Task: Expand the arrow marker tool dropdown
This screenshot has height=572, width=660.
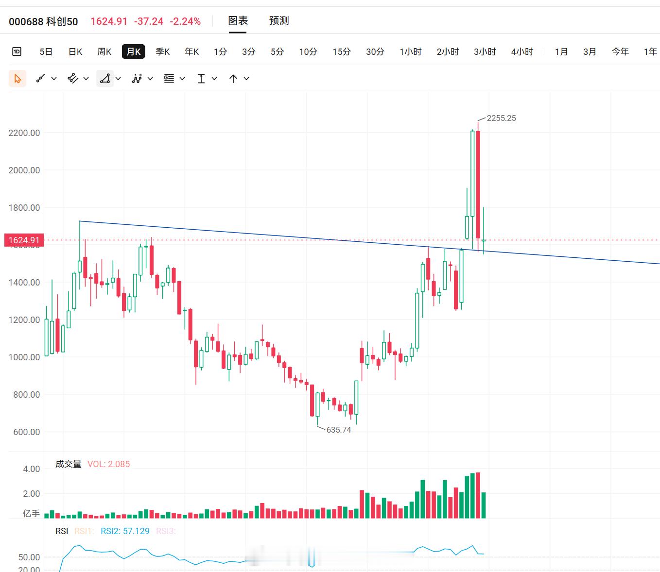Action: point(246,78)
